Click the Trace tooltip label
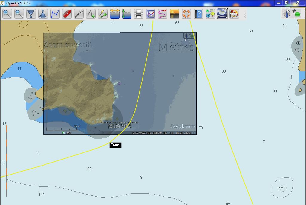The height and width of the screenshot is (205, 306). point(115,145)
